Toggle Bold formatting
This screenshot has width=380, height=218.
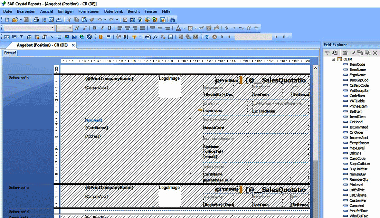94,28
